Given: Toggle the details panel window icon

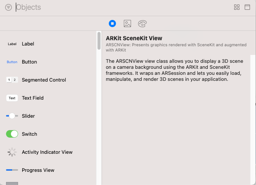Looking at the screenshot, I should pos(247,7).
